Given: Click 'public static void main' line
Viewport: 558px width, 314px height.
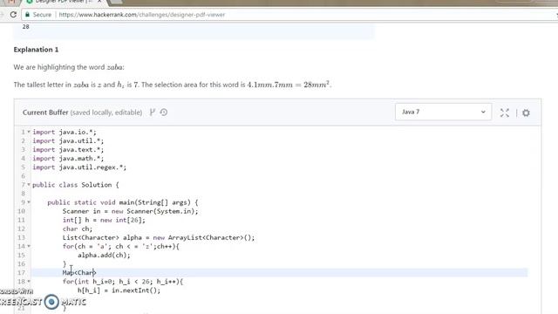Looking at the screenshot, I should tap(123, 202).
